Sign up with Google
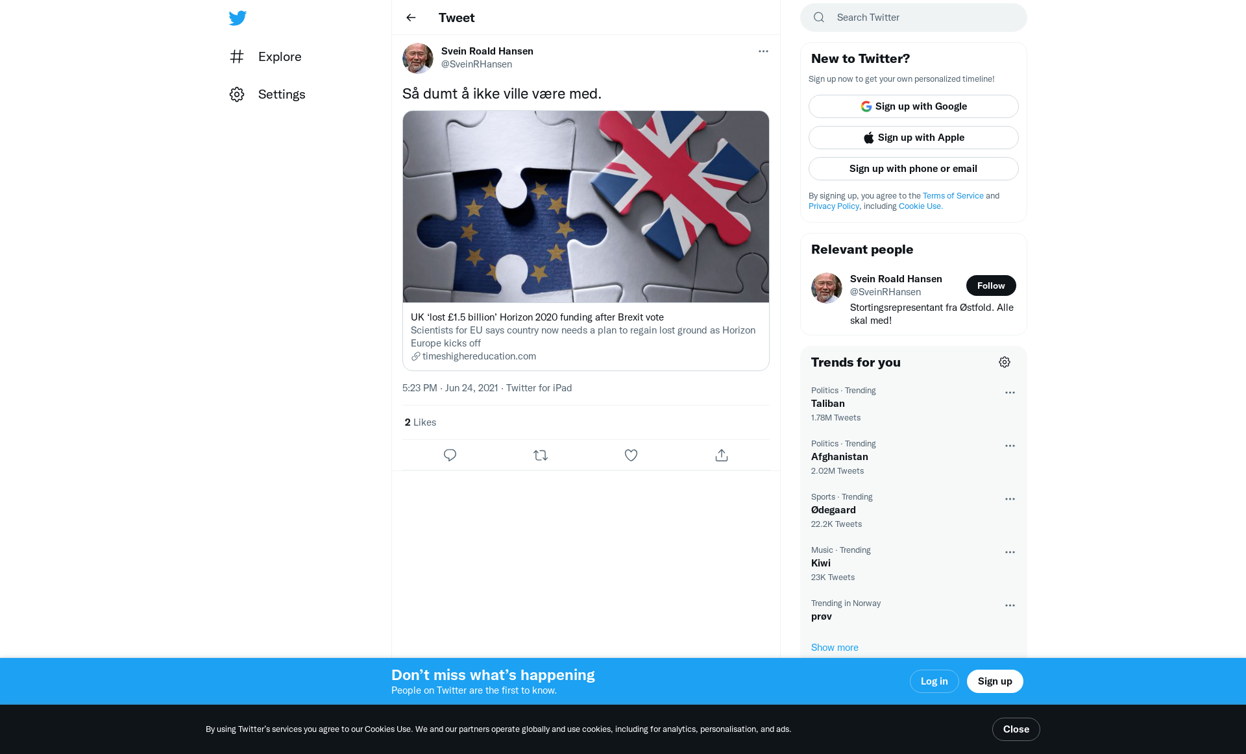Viewport: 1246px width, 754px height. (x=913, y=106)
